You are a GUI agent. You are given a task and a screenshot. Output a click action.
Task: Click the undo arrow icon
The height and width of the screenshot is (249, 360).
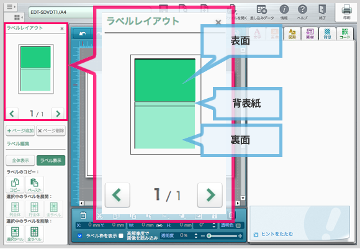click(x=83, y=34)
